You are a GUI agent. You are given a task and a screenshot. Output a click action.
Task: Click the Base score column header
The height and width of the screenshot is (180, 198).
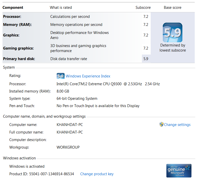[173, 8]
